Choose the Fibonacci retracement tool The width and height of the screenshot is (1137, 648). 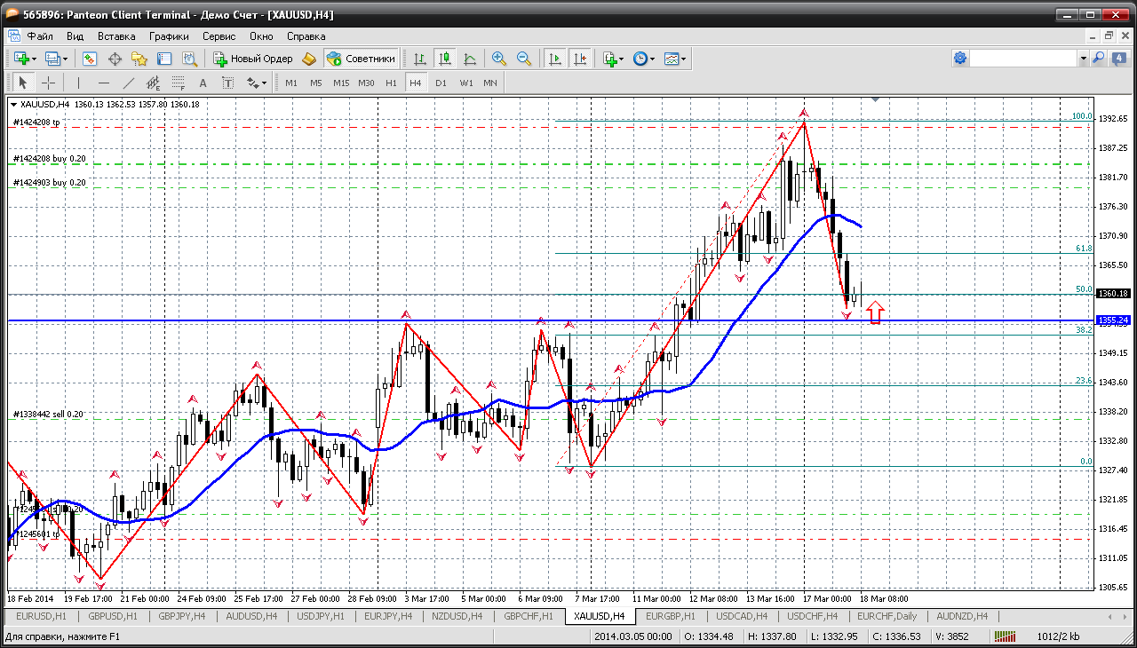point(178,83)
